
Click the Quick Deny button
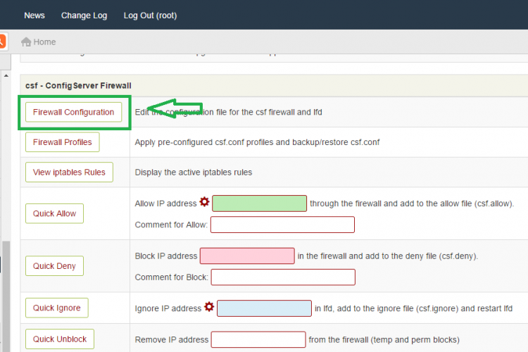point(54,266)
